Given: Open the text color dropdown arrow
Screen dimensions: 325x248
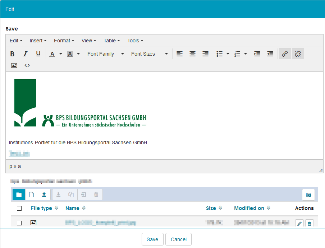Looking at the screenshot, I should (60, 54).
